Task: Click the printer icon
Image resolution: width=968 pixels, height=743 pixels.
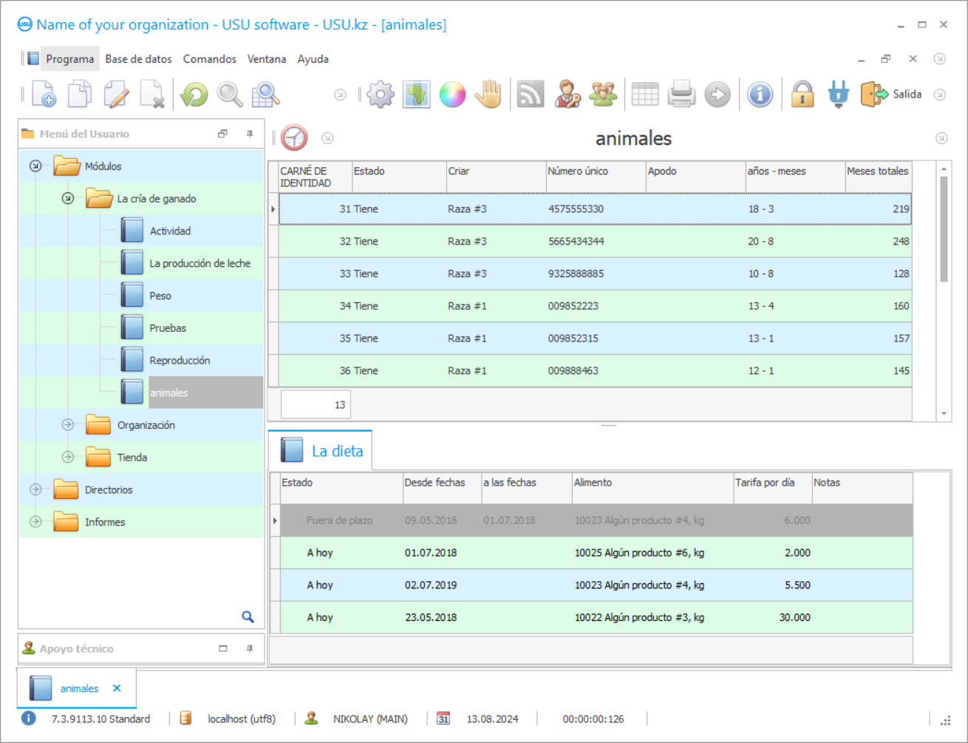Action: click(681, 95)
